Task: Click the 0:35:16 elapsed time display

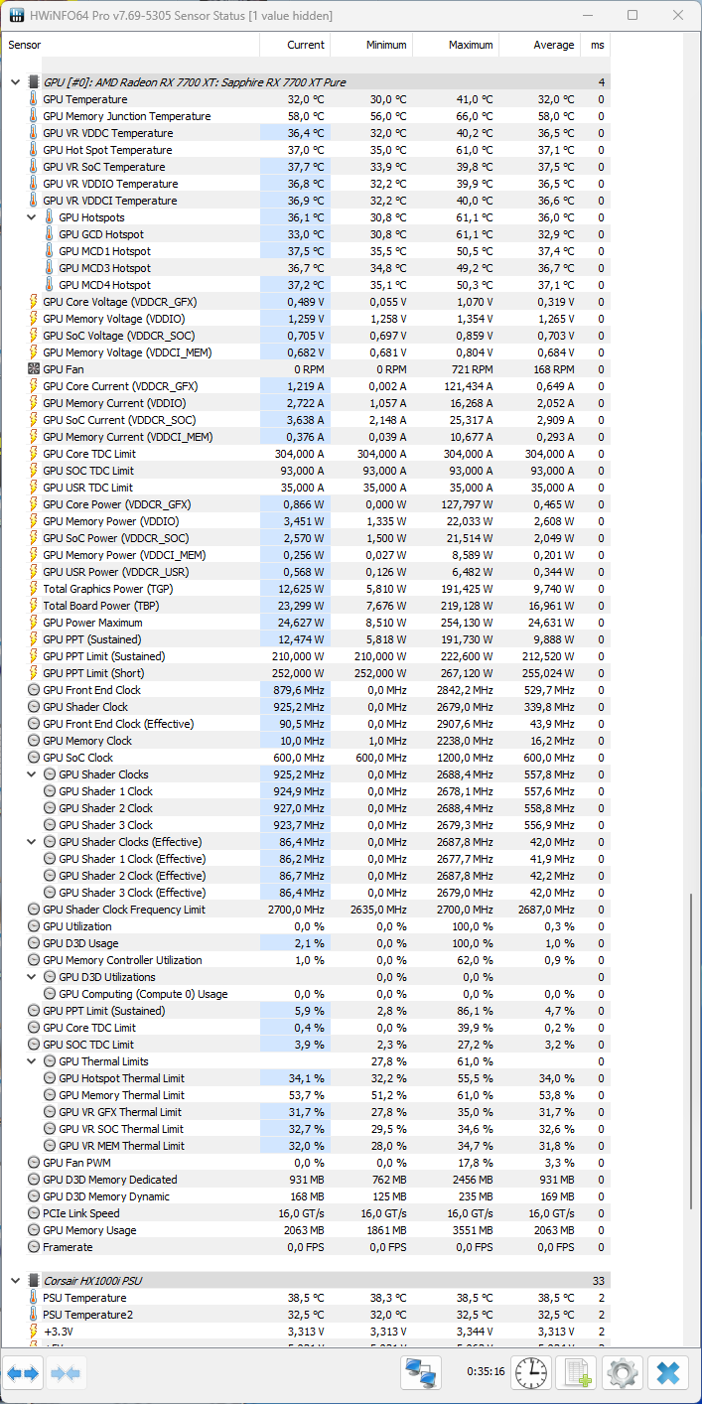Action: point(486,1371)
